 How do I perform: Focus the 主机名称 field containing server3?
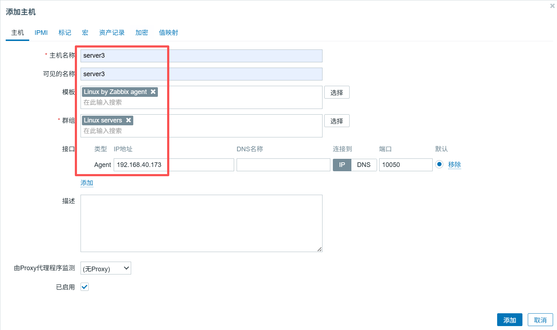click(201, 56)
